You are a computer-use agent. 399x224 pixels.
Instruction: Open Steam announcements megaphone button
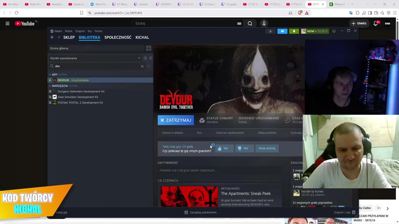point(282,31)
